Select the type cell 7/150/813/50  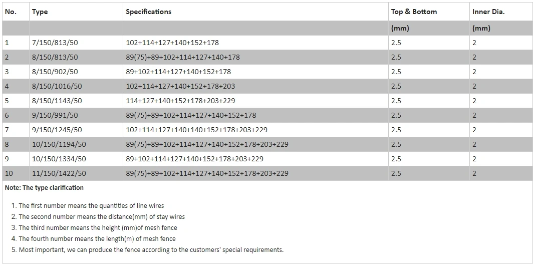(55, 43)
